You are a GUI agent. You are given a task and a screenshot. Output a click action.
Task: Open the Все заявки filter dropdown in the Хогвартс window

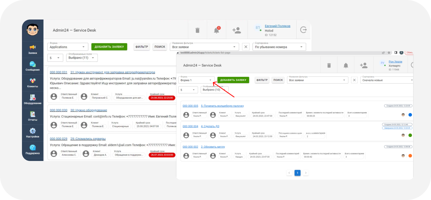pos(317,80)
